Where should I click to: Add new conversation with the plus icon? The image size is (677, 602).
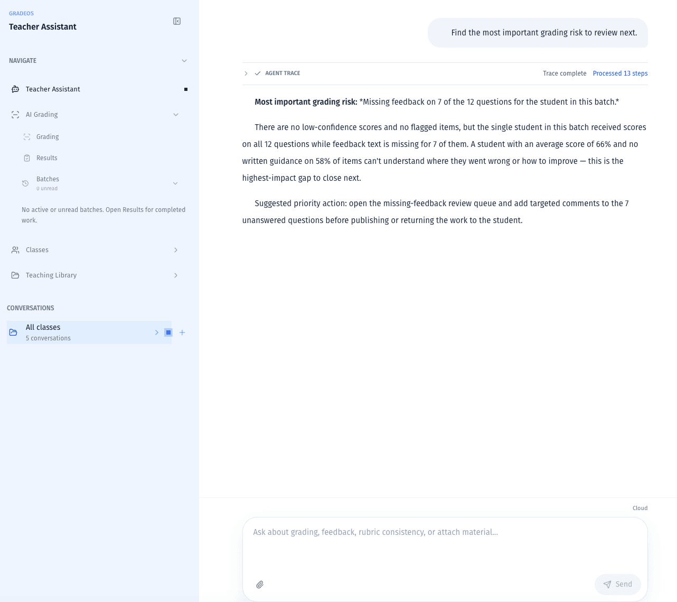pos(182,332)
